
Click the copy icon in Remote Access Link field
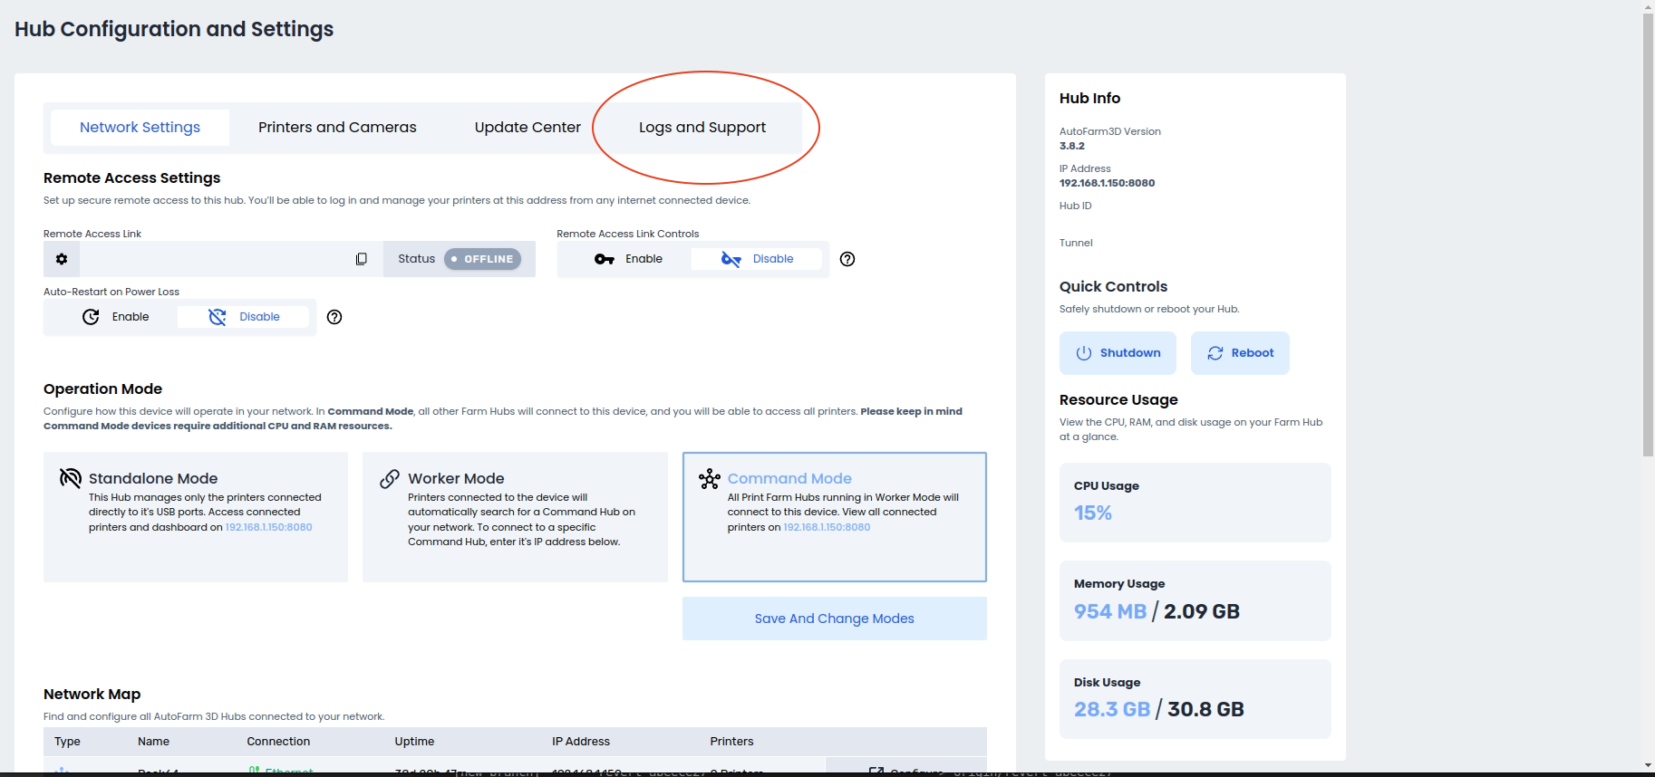tap(361, 259)
